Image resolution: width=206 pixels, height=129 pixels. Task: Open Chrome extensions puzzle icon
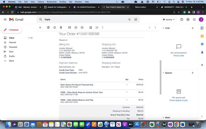tap(189, 12)
